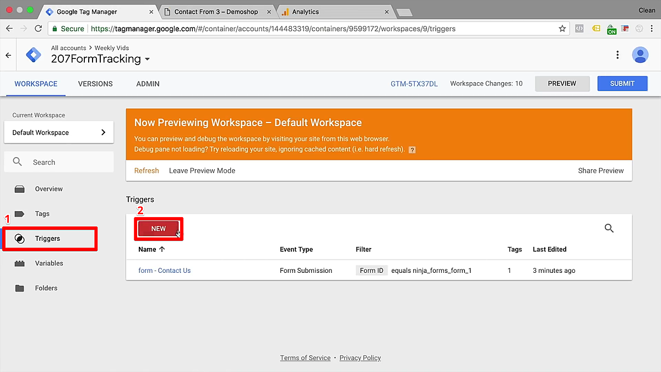Image resolution: width=661 pixels, height=372 pixels.
Task: Open the user account avatar
Action: (x=640, y=55)
